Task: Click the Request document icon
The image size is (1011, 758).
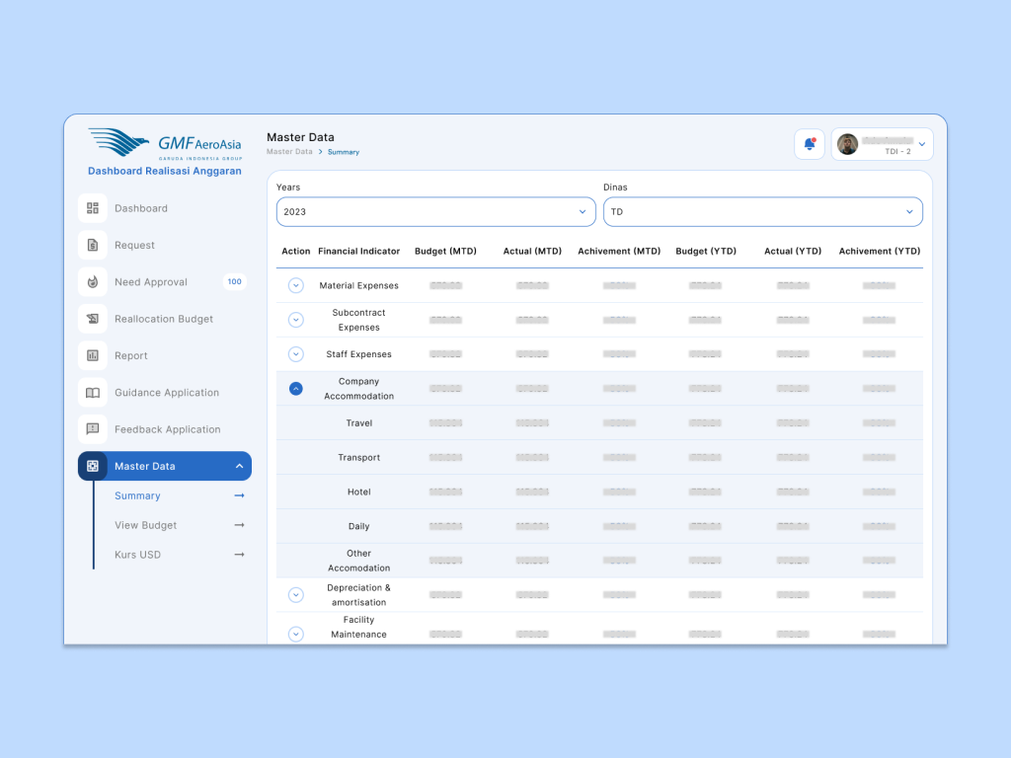Action: (x=93, y=245)
